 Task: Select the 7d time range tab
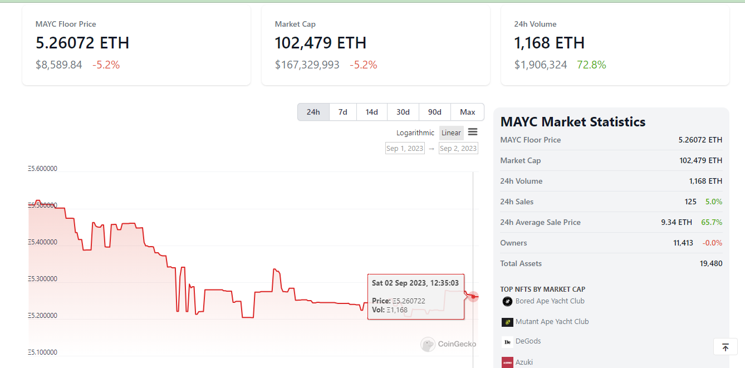click(x=343, y=112)
